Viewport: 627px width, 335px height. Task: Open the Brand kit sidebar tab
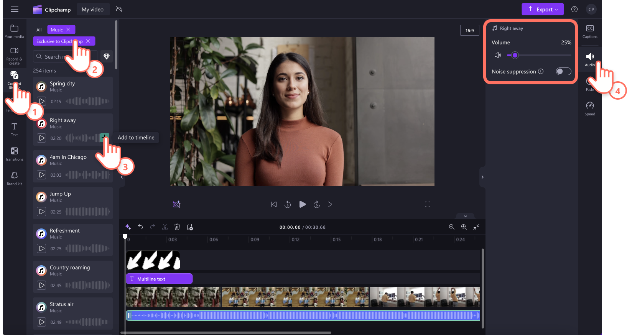tap(14, 179)
